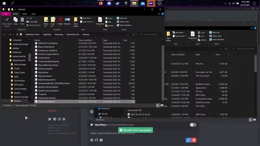Screen dimensions: 260x146
Task: Open the File menu in themes window
Action: point(6,14)
